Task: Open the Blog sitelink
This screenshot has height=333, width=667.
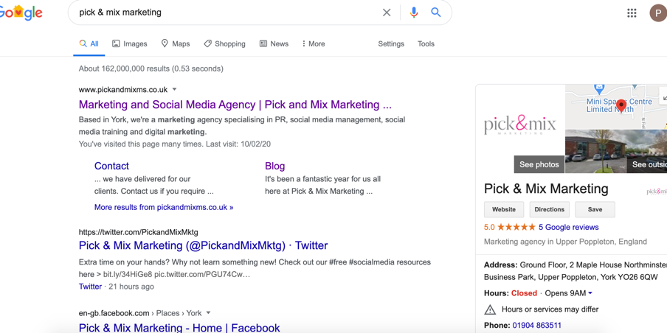Action: click(x=274, y=166)
